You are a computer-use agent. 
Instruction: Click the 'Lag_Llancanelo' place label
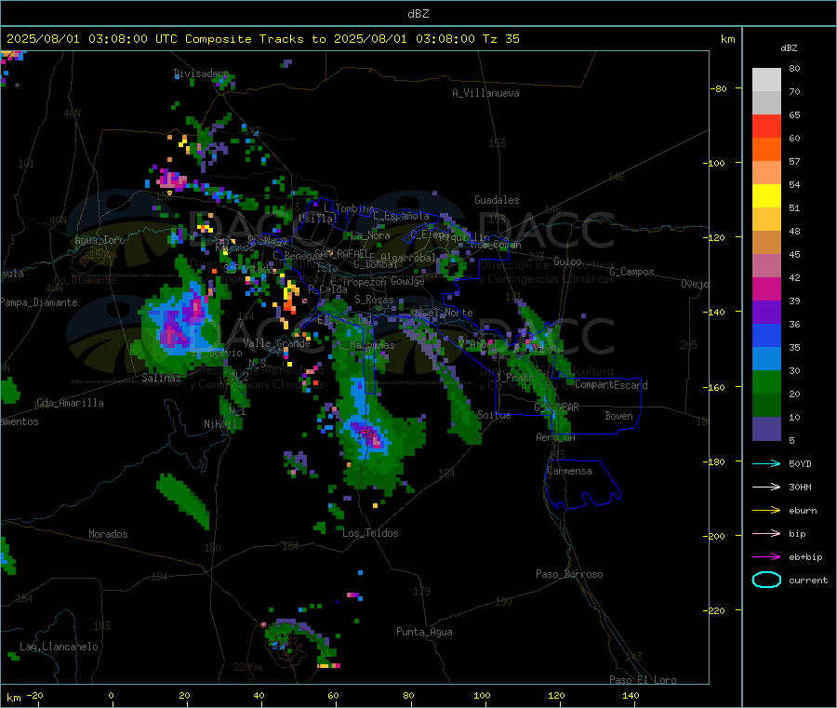[59, 647]
